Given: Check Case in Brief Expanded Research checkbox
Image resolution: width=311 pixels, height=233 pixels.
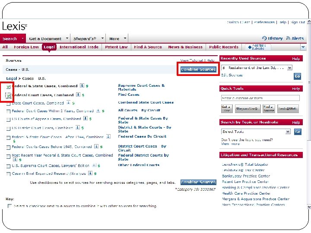Looking at the screenshot, I should point(8,174).
